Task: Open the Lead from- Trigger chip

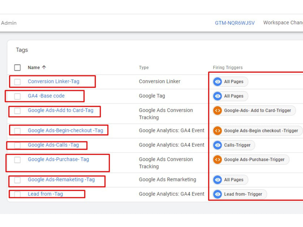Action: coord(240,194)
